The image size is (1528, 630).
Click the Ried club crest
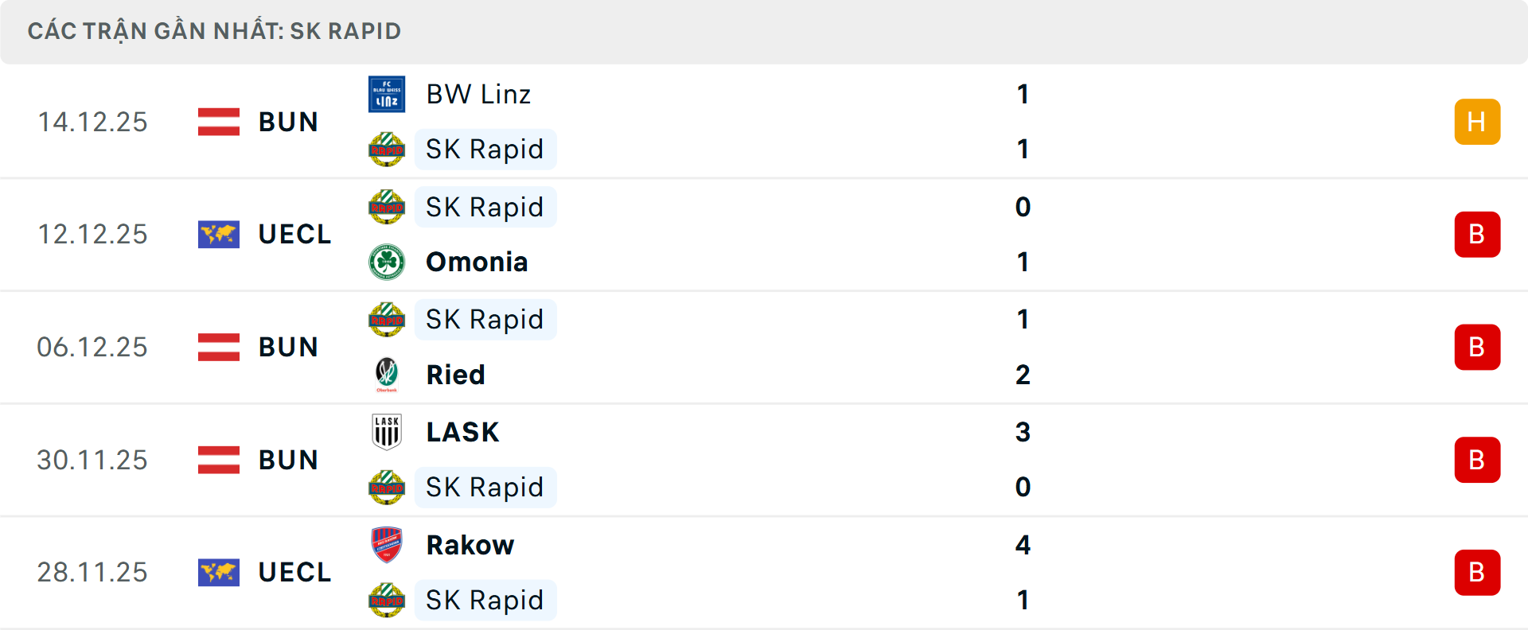pyautogui.click(x=387, y=374)
